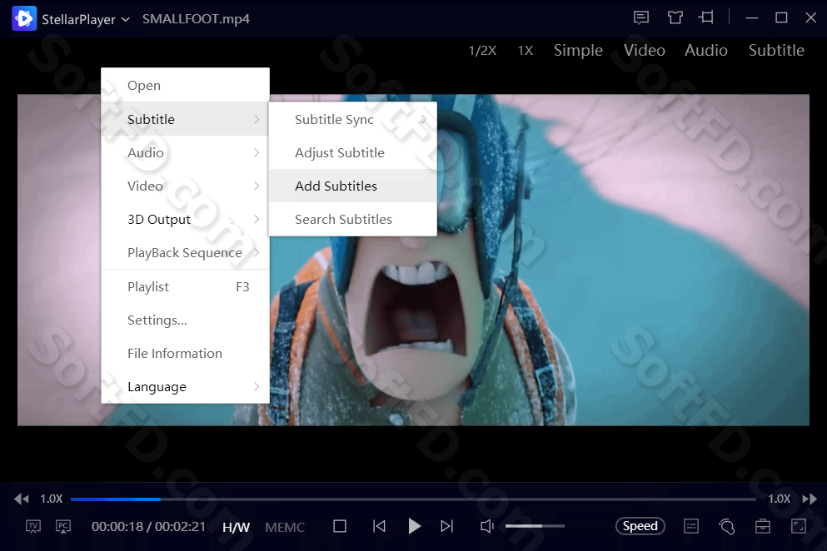Click the cast to TV icon
827x551 pixels.
coord(33,526)
